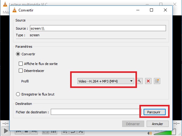182x136 pixels.
Task: Toggle loop mode in VLC
Action: 73,132
